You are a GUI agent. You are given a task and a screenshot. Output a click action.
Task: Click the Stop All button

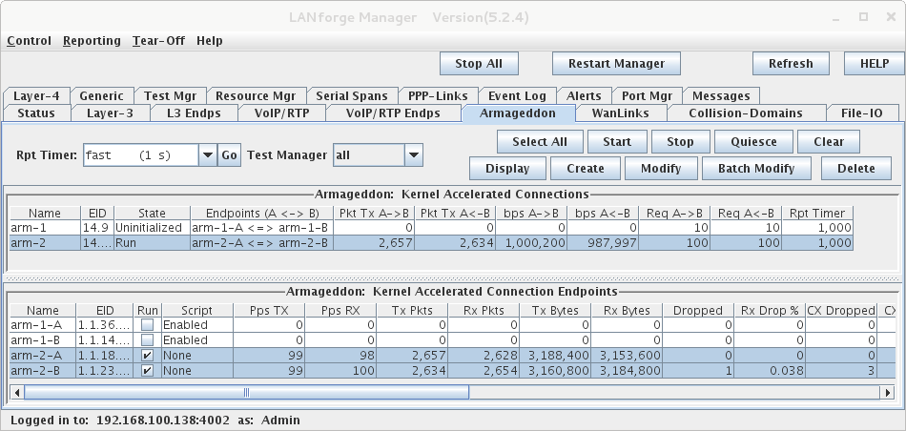coord(479,64)
